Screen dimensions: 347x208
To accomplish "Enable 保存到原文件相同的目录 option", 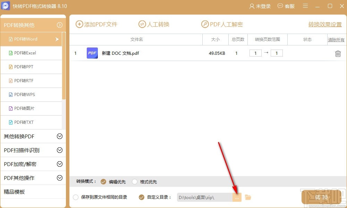I will tap(75, 197).
